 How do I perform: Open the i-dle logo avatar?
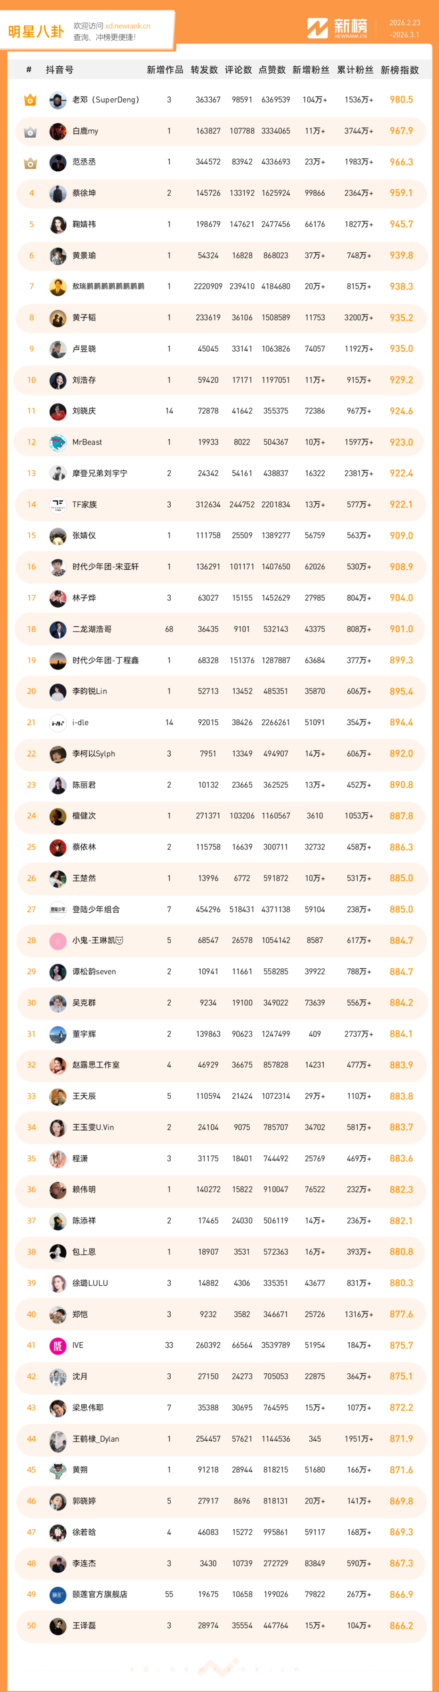click(x=58, y=722)
